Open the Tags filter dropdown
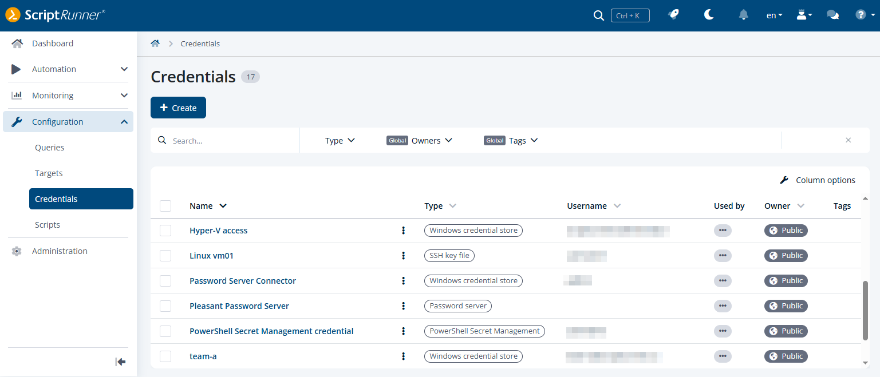Viewport: 880px width, 377px height. coord(511,141)
